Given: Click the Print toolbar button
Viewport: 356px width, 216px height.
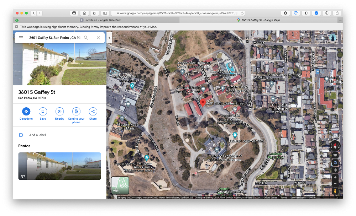Looking at the screenshot, I should click(x=74, y=13).
